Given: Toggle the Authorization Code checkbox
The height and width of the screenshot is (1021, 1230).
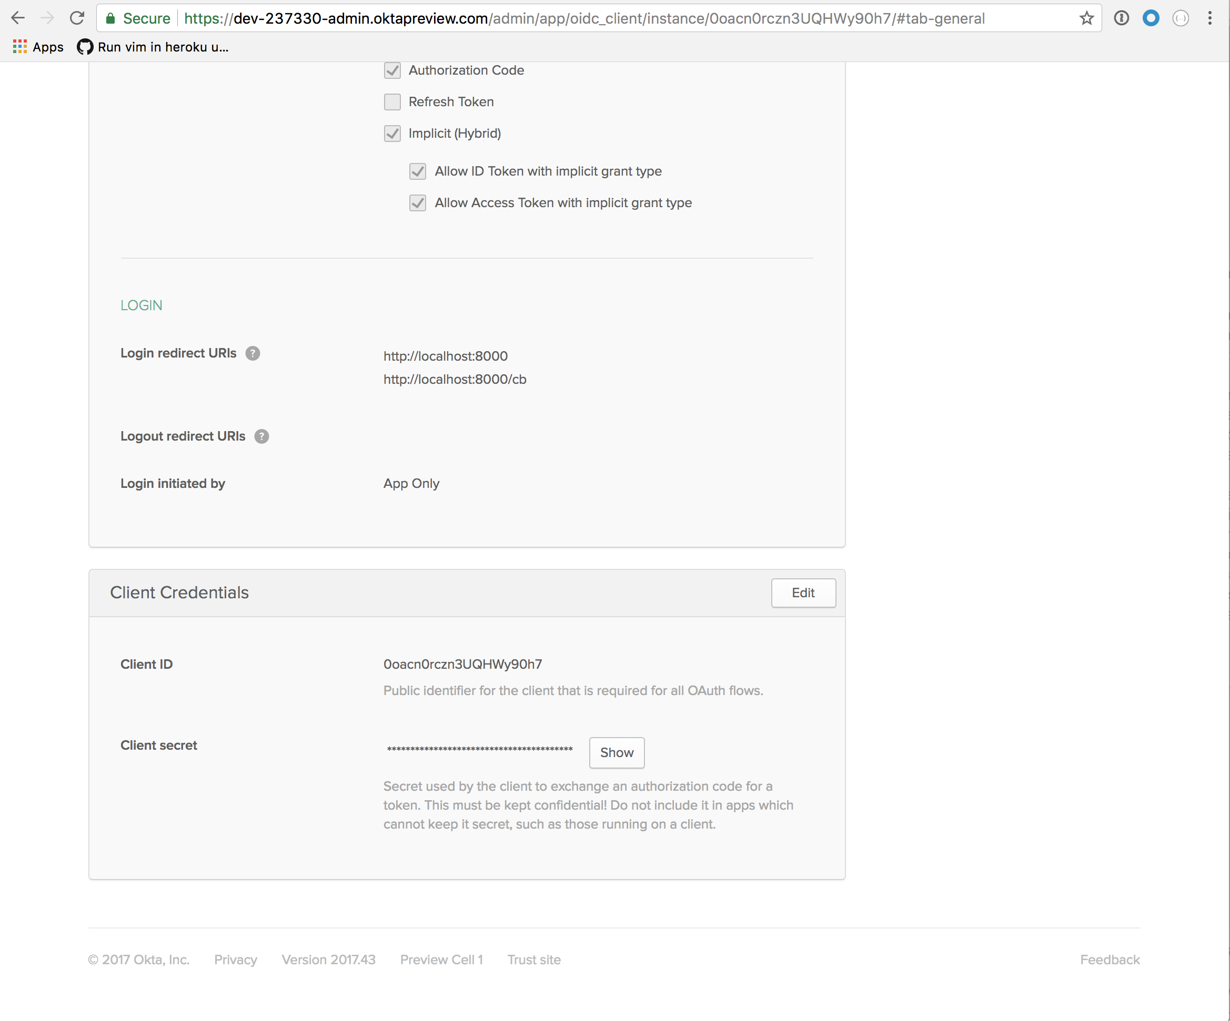Looking at the screenshot, I should [392, 70].
